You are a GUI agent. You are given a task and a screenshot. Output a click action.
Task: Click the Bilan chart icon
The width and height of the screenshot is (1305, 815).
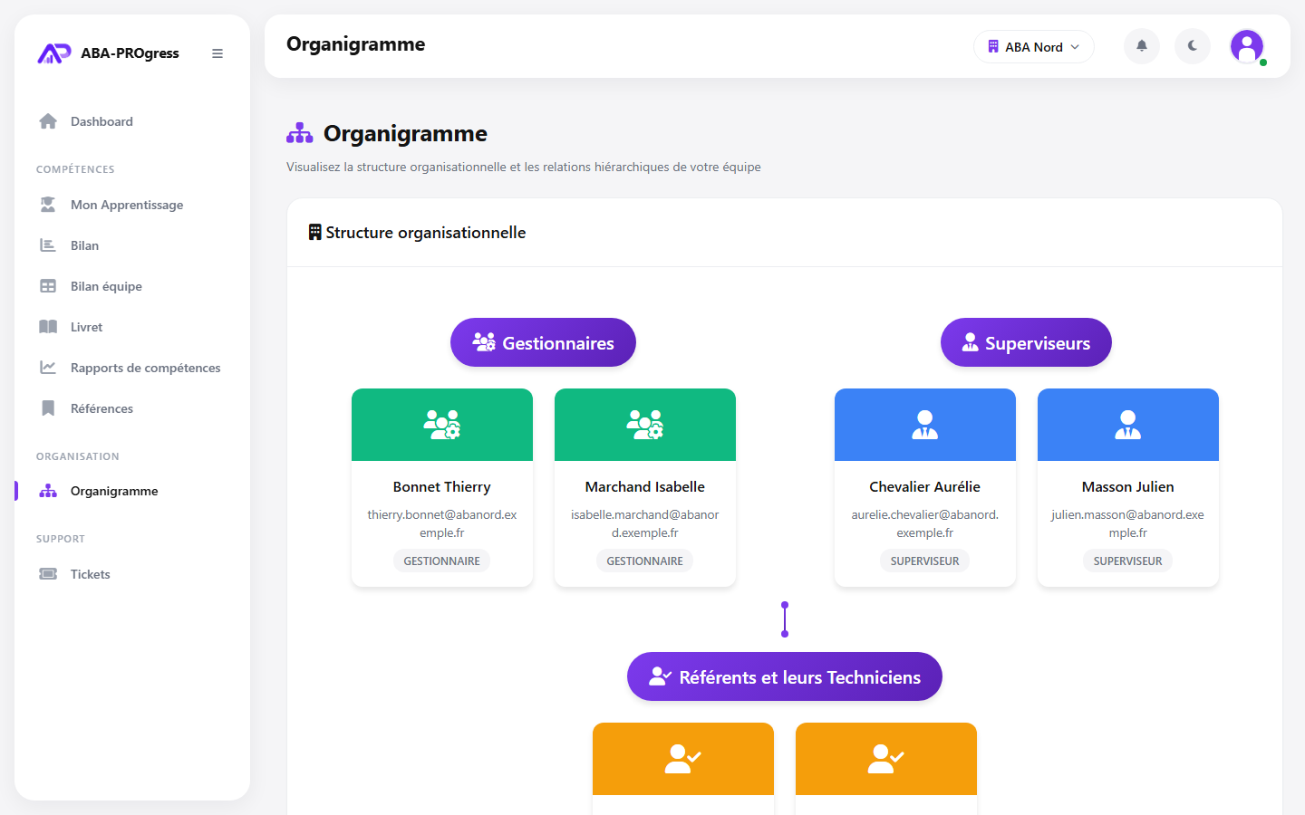coord(48,245)
